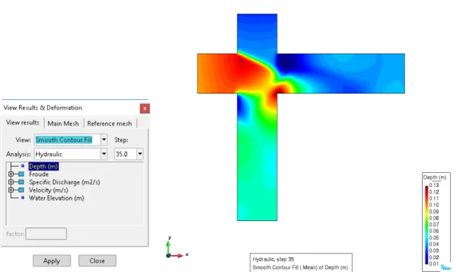The width and height of the screenshot is (456, 272).
Task: Click the 0.07 legend value
Action: coord(434,225)
